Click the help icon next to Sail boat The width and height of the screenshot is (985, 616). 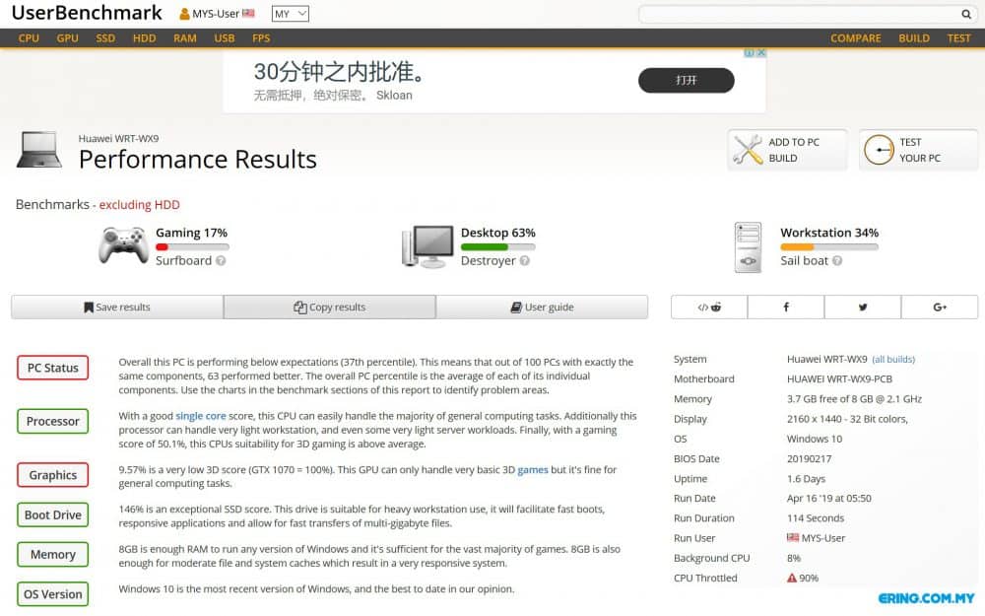[837, 261]
